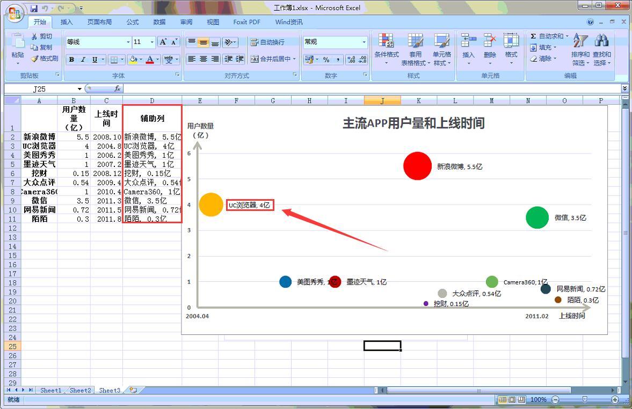Viewport: 632px width, 409px height.
Task: Click the cell borders icon
Action: [x=114, y=60]
